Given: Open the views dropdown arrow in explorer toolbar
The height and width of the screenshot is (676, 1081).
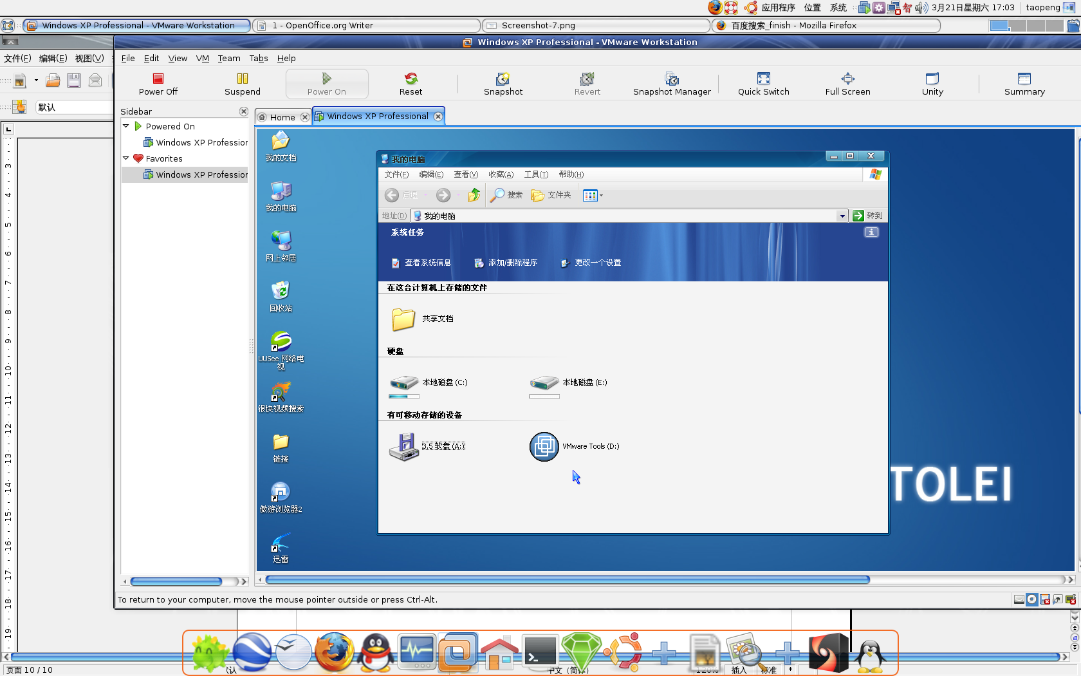Looking at the screenshot, I should 601,195.
